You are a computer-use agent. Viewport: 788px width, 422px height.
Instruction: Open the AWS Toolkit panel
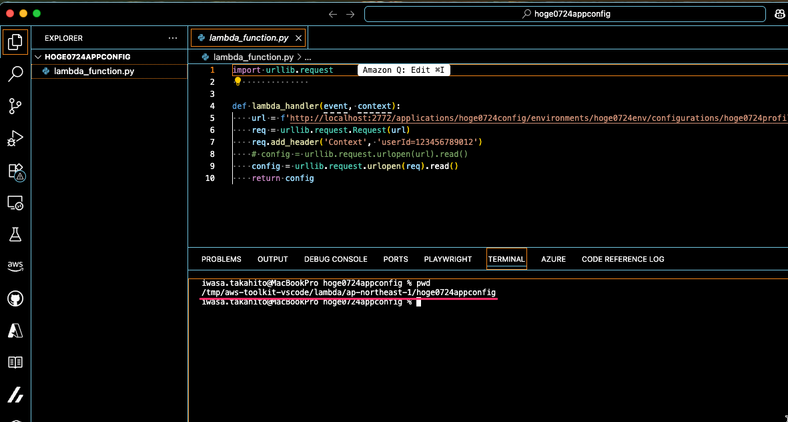(15, 266)
